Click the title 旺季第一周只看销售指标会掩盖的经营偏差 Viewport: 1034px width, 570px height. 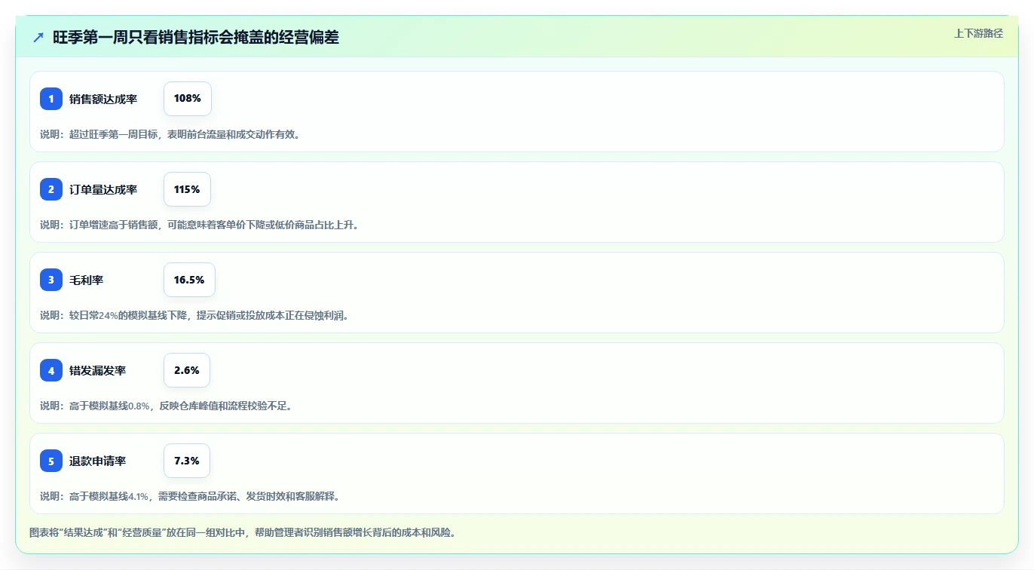pos(196,38)
